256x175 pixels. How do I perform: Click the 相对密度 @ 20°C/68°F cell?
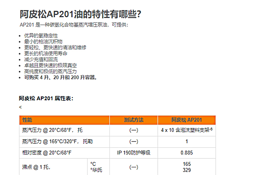tap(47, 153)
